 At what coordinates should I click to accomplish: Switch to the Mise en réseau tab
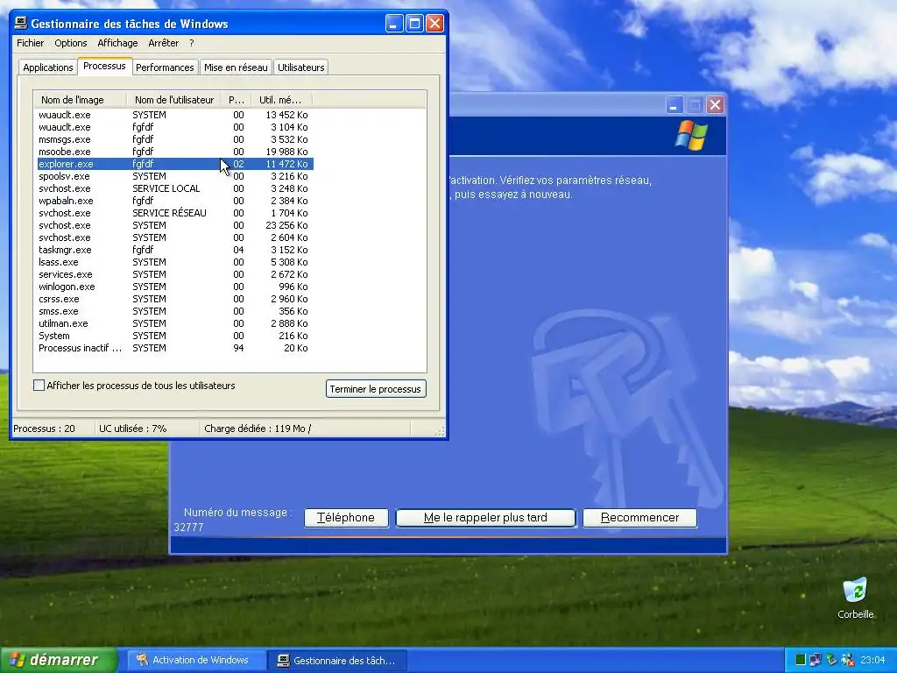pos(236,67)
